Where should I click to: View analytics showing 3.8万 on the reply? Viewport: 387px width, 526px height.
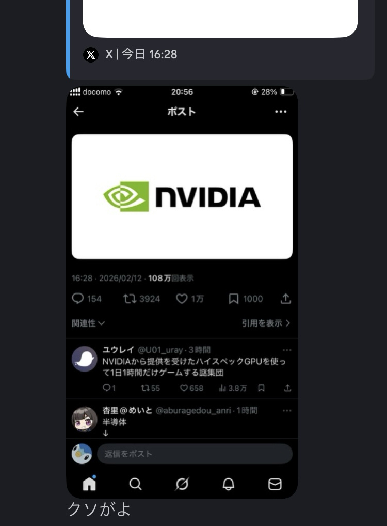coord(233,388)
